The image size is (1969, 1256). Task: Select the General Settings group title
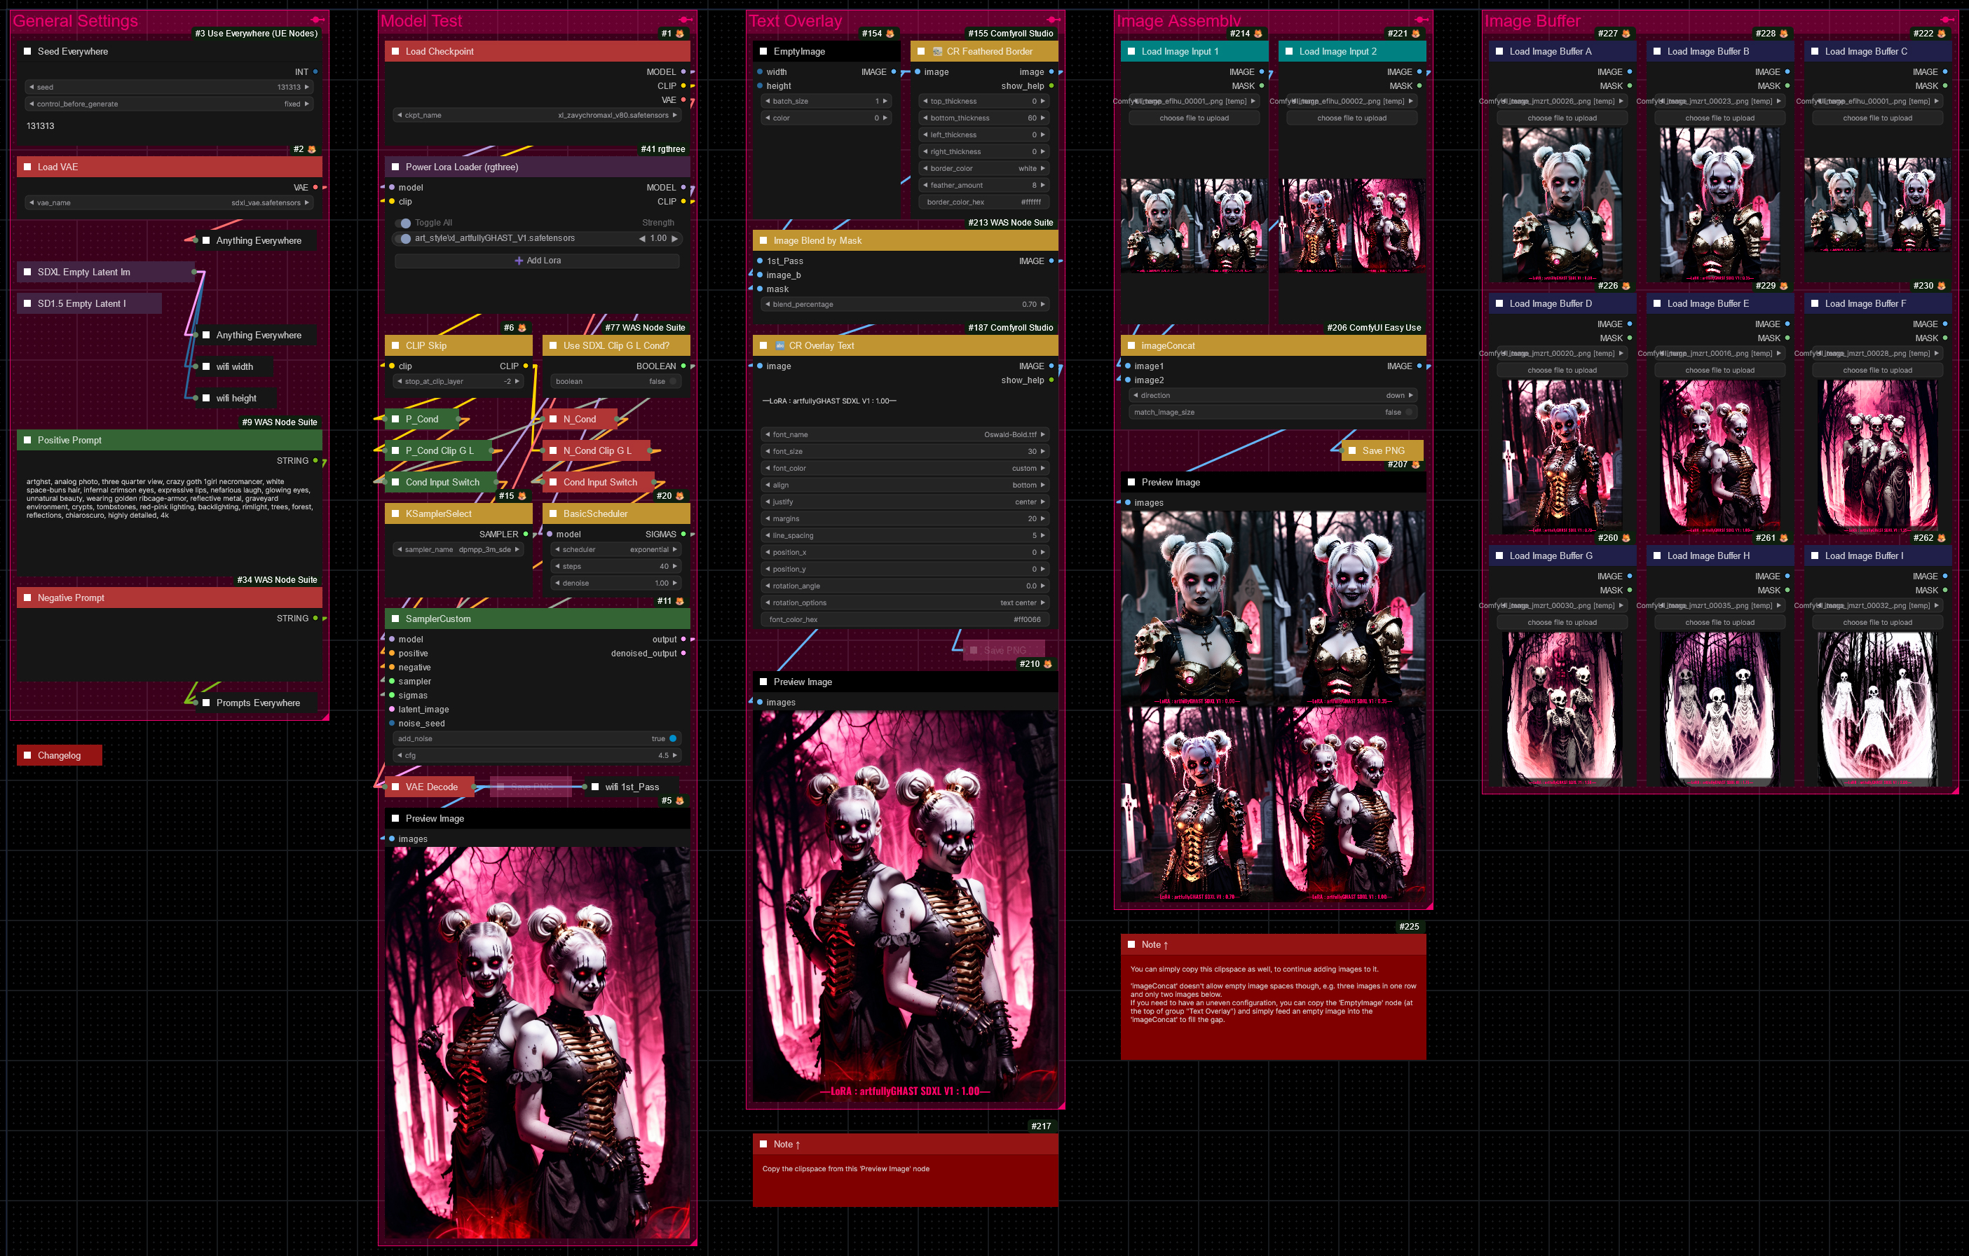(75, 21)
